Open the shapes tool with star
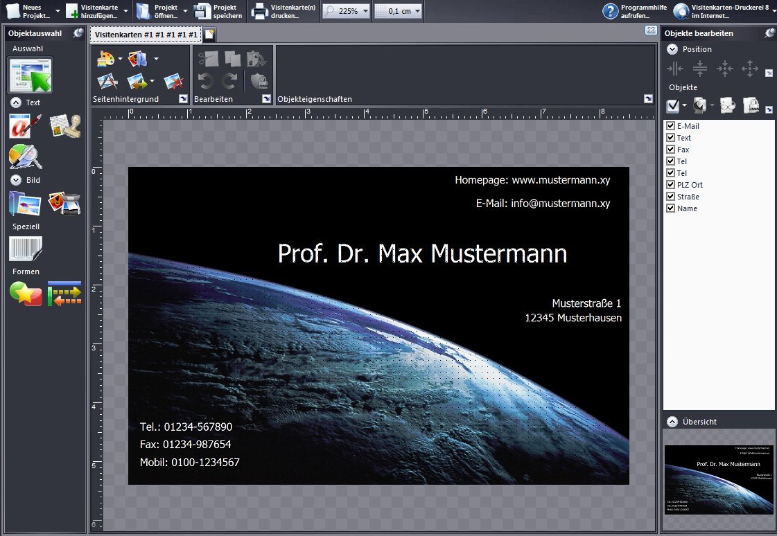 [26, 294]
